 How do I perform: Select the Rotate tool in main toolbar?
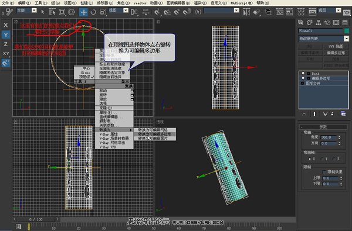coord(93,12)
